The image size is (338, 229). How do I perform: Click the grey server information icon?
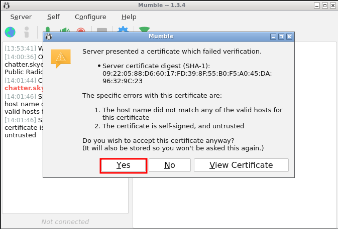[x=27, y=32]
